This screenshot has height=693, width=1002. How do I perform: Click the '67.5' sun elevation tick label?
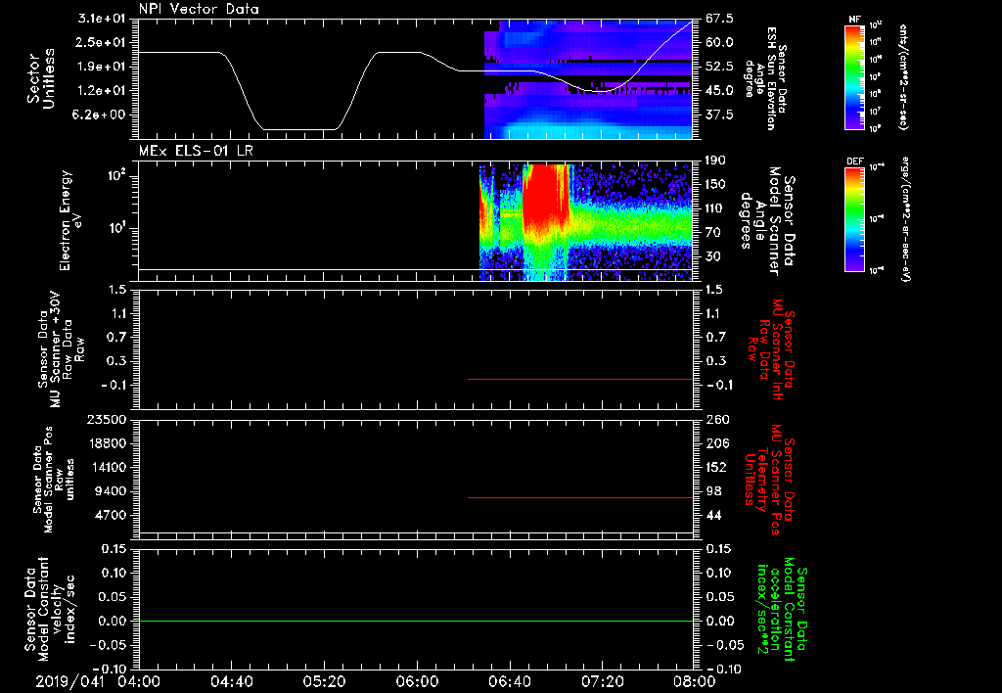(719, 19)
